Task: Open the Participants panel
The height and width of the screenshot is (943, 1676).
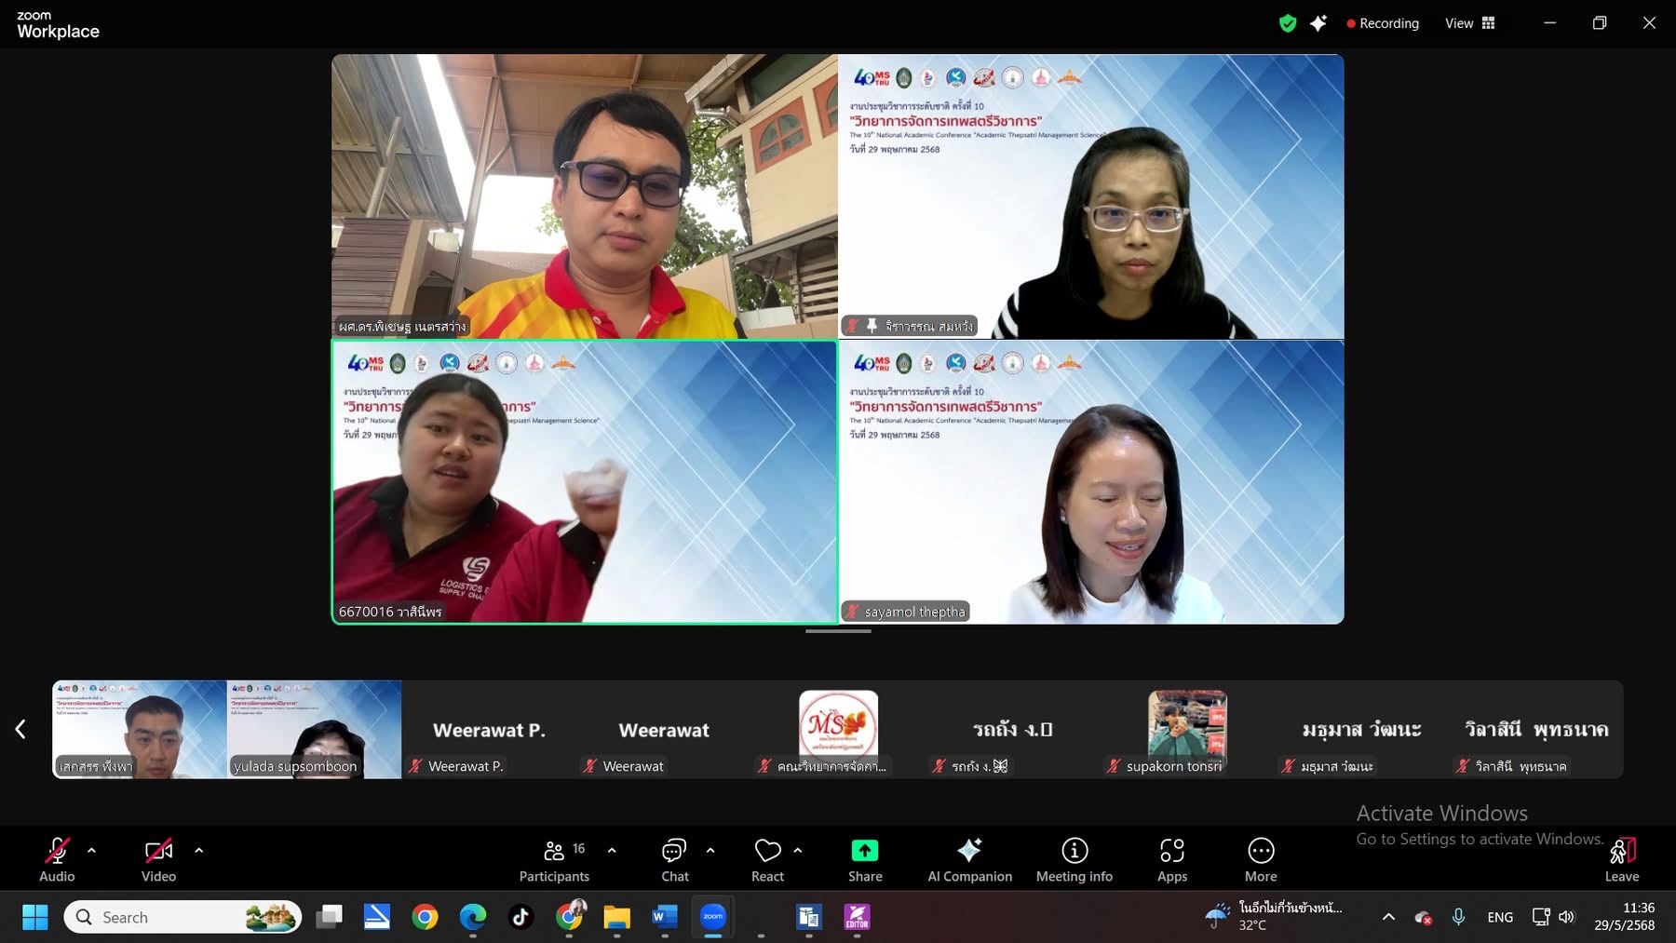Action: tap(554, 860)
